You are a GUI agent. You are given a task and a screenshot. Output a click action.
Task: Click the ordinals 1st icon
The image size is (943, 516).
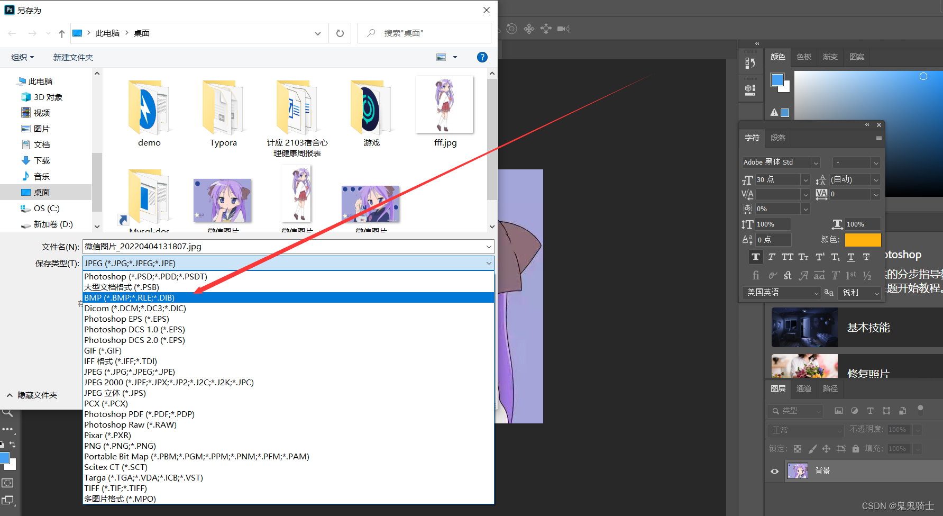pyautogui.click(x=851, y=275)
